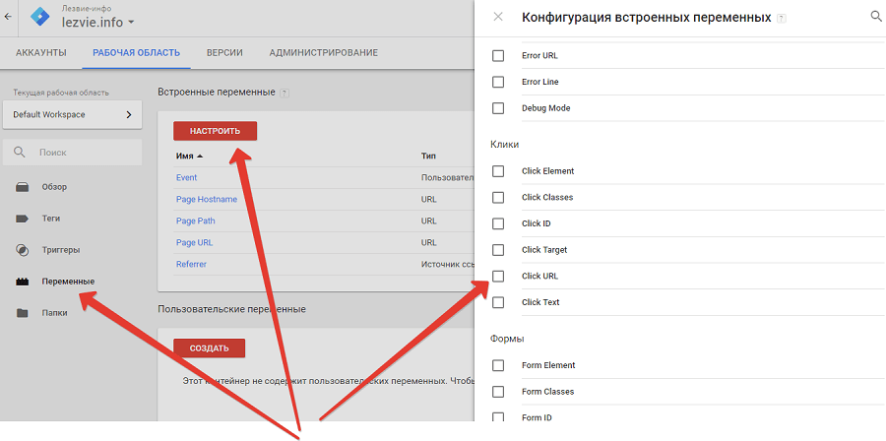Screen dimensions: 886x441
Task: Click the back arrow icon
Action: (x=9, y=17)
